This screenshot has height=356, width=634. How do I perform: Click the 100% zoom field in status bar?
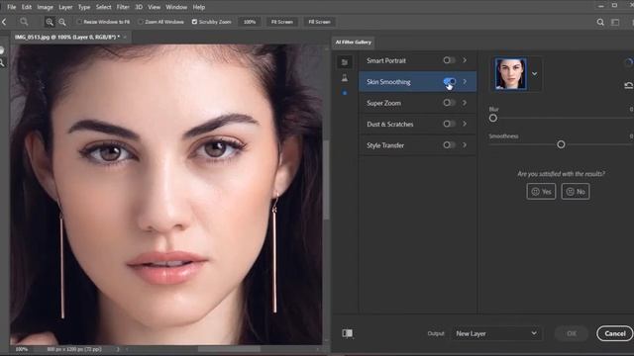(x=21, y=349)
